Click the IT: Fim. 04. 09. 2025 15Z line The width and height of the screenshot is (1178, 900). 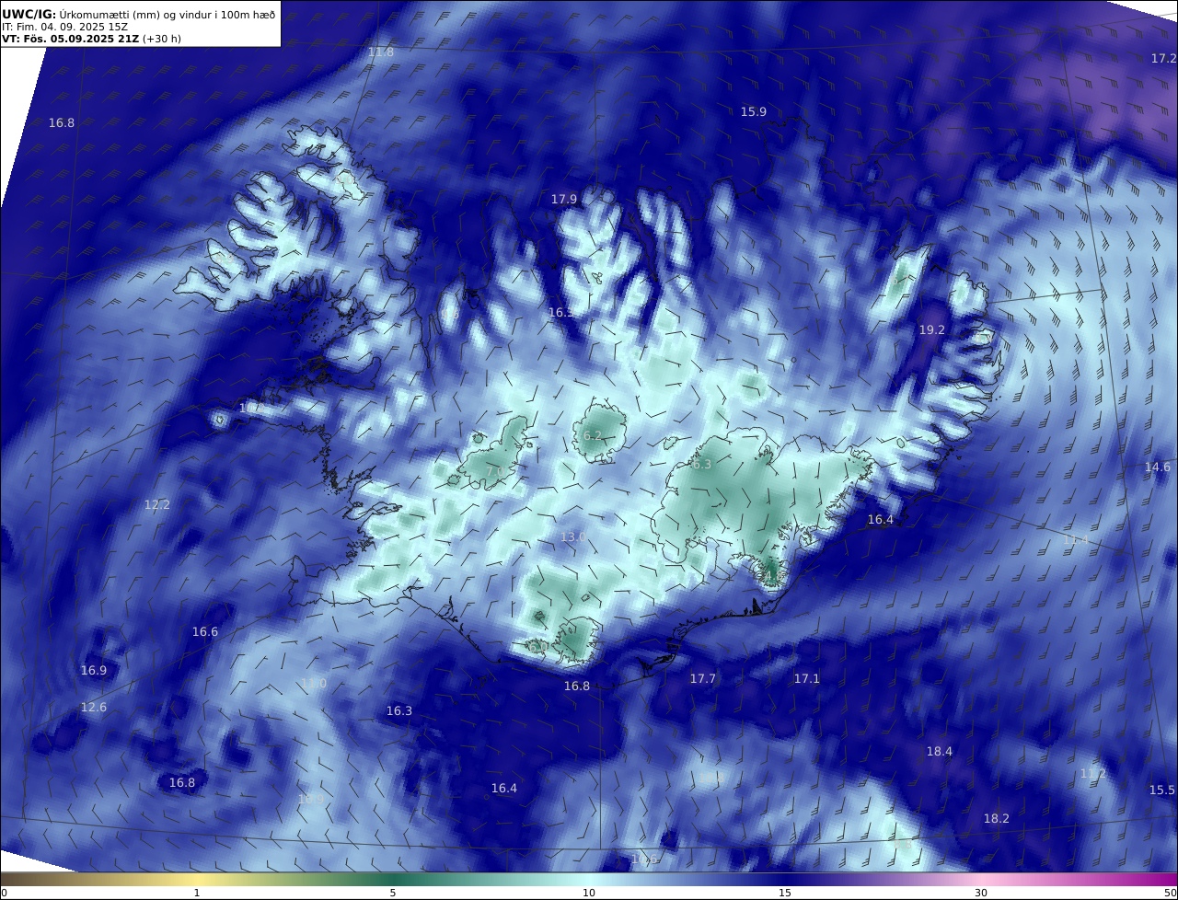[x=64, y=27]
